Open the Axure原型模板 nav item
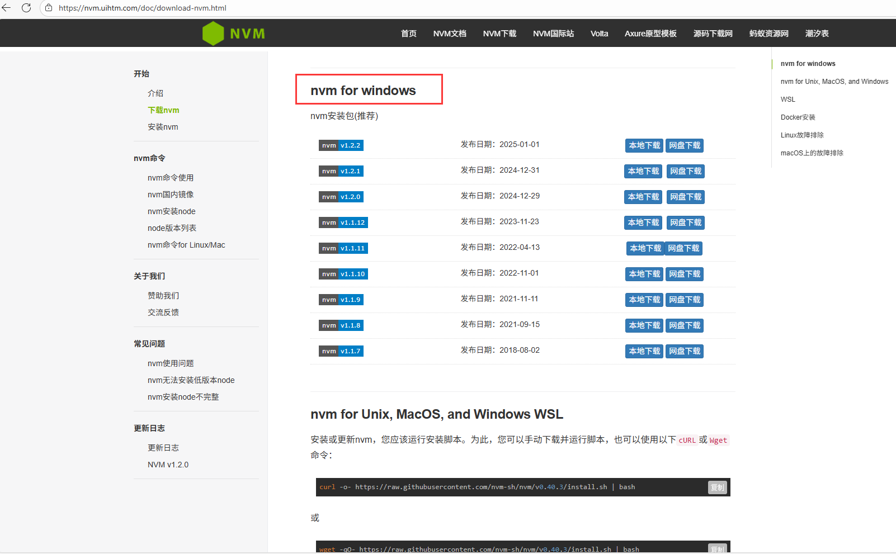896x554 pixels. tap(650, 34)
